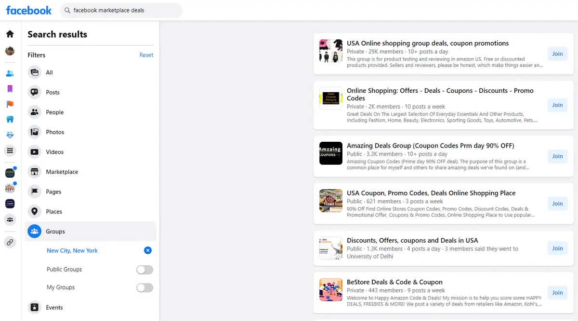Remove the New City, New York location filter
This screenshot has height=321, width=578.
pos(148,250)
